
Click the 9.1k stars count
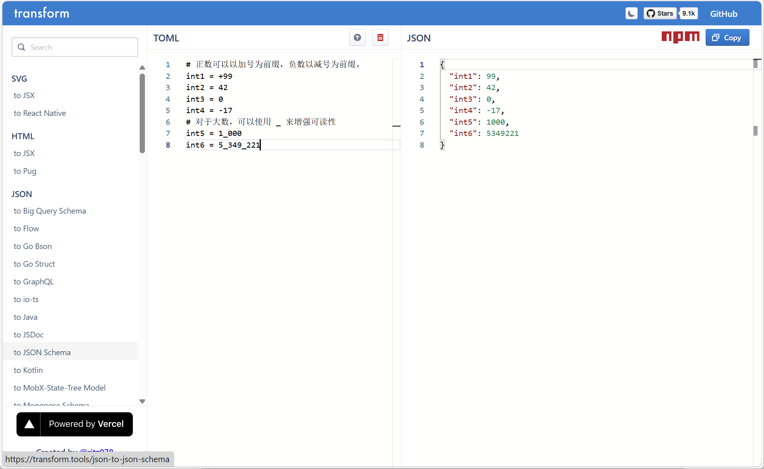click(688, 14)
